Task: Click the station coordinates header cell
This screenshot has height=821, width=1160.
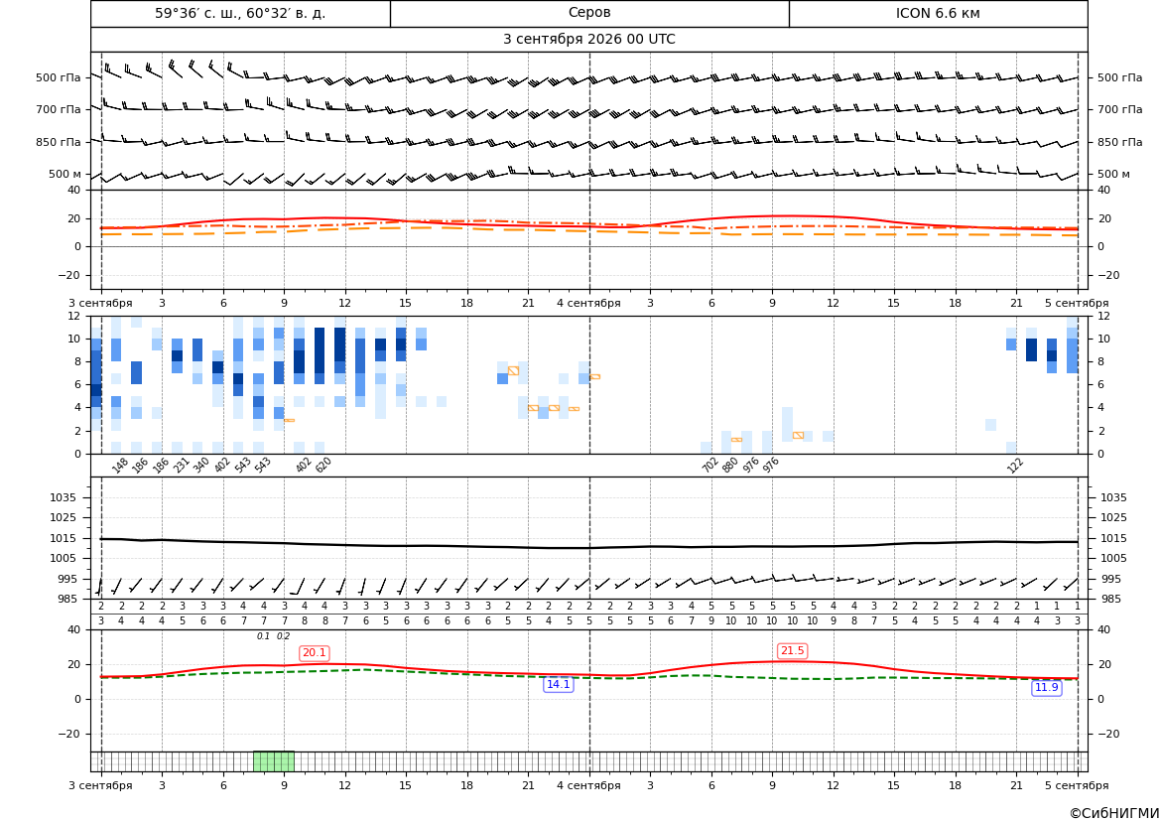Action: [240, 13]
